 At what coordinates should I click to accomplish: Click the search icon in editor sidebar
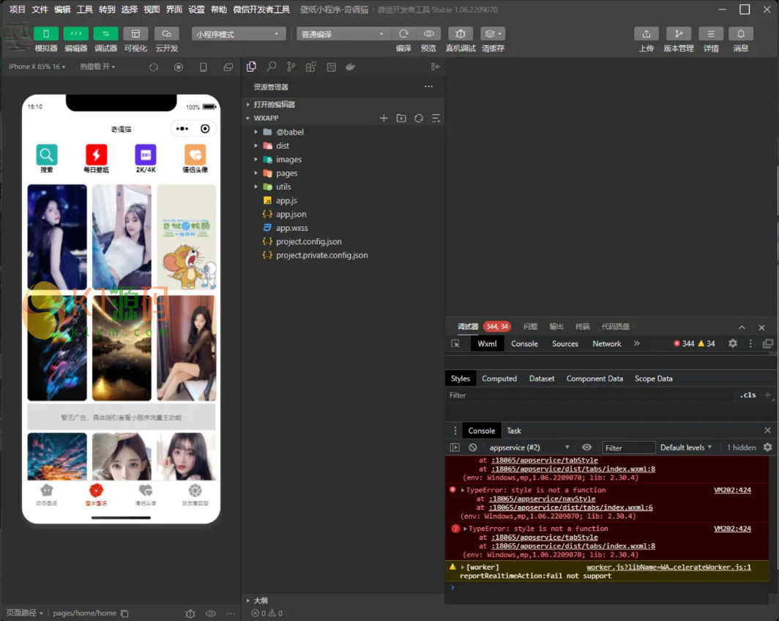point(272,67)
